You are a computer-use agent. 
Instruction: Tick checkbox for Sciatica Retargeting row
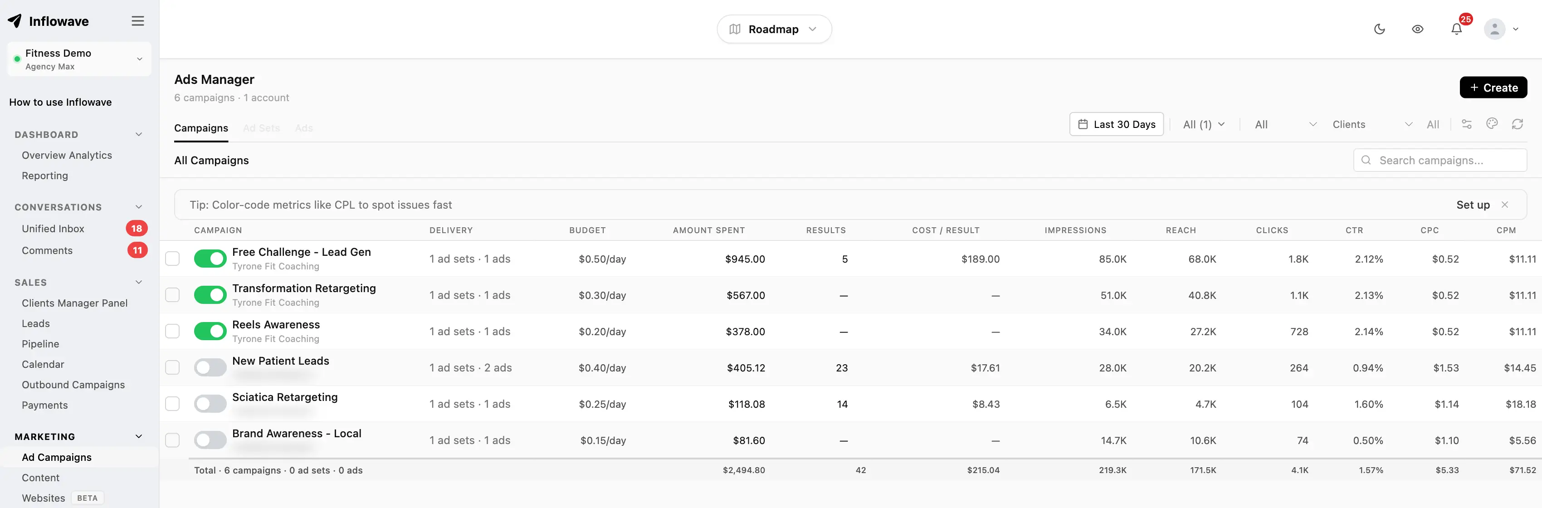click(x=172, y=404)
